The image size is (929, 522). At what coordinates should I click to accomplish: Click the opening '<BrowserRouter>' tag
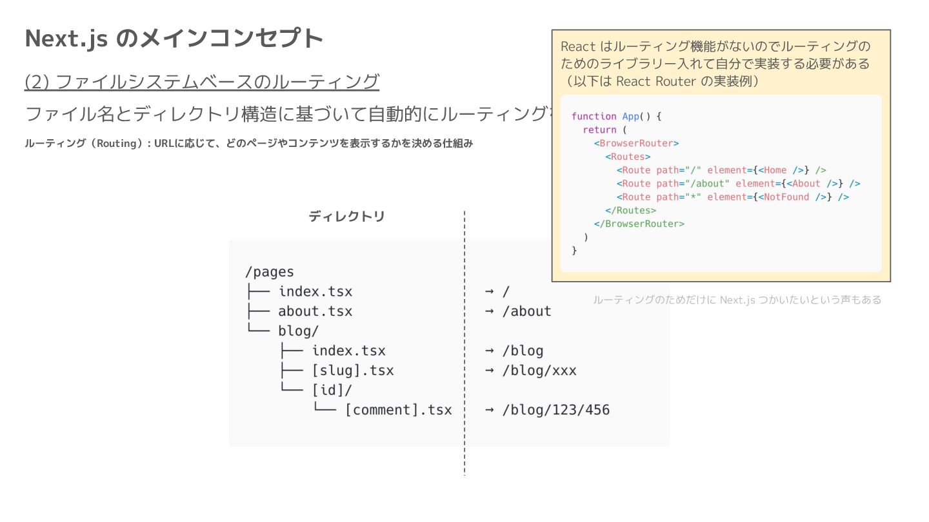636,143
